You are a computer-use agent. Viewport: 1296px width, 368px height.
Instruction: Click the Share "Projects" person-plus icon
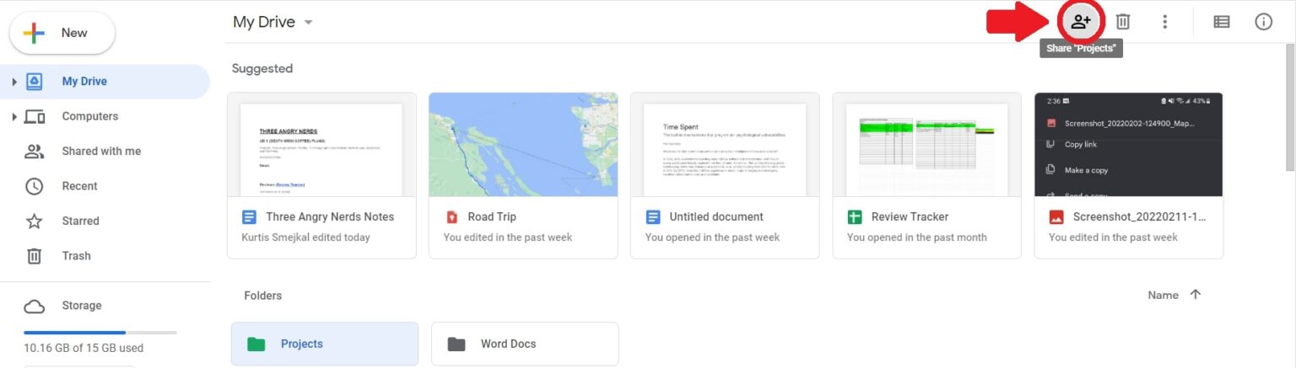pyautogui.click(x=1080, y=22)
